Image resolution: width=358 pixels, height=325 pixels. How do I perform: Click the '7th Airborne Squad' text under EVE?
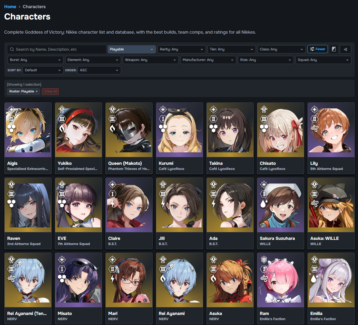[74, 244]
